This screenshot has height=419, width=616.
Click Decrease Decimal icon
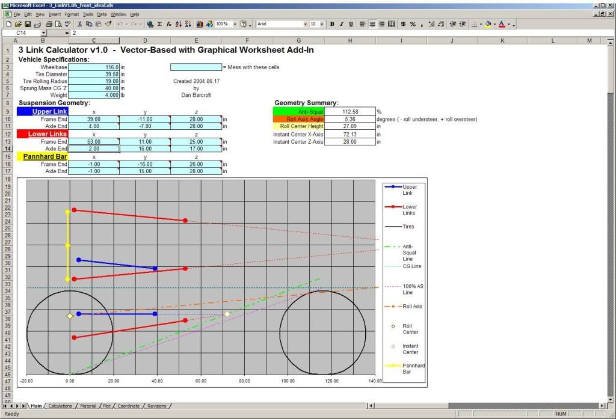[441, 24]
